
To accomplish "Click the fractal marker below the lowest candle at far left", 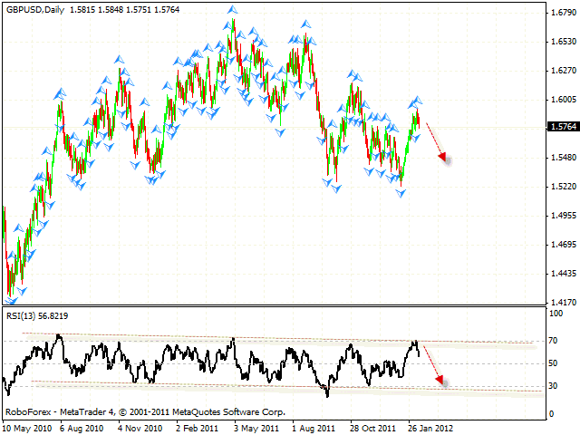I will (x=11, y=298).
